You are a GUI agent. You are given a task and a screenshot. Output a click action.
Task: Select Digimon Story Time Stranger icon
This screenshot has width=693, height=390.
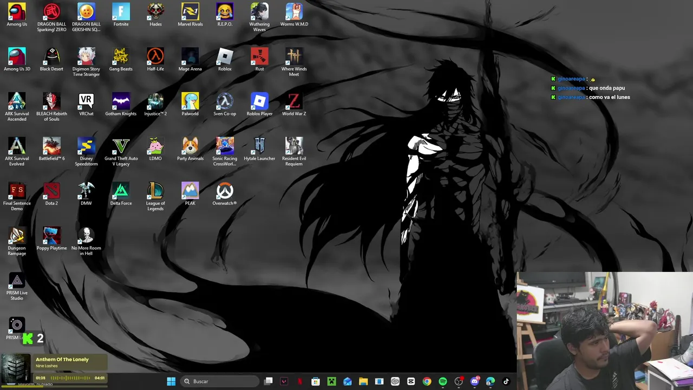[86, 62]
